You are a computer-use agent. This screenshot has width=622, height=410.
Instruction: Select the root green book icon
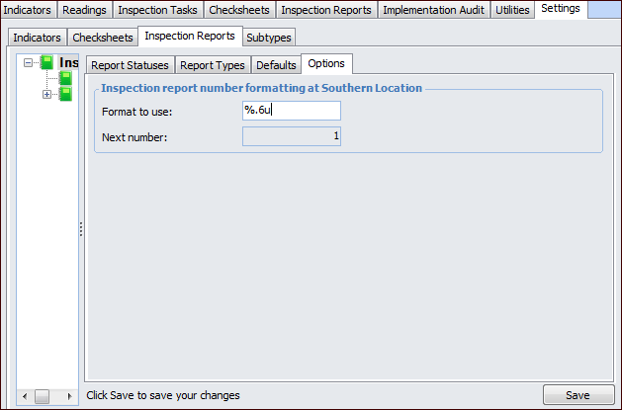pyautogui.click(x=46, y=62)
